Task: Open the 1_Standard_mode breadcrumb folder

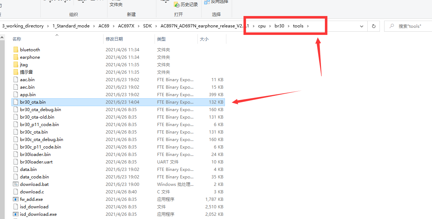Action: [x=71, y=26]
